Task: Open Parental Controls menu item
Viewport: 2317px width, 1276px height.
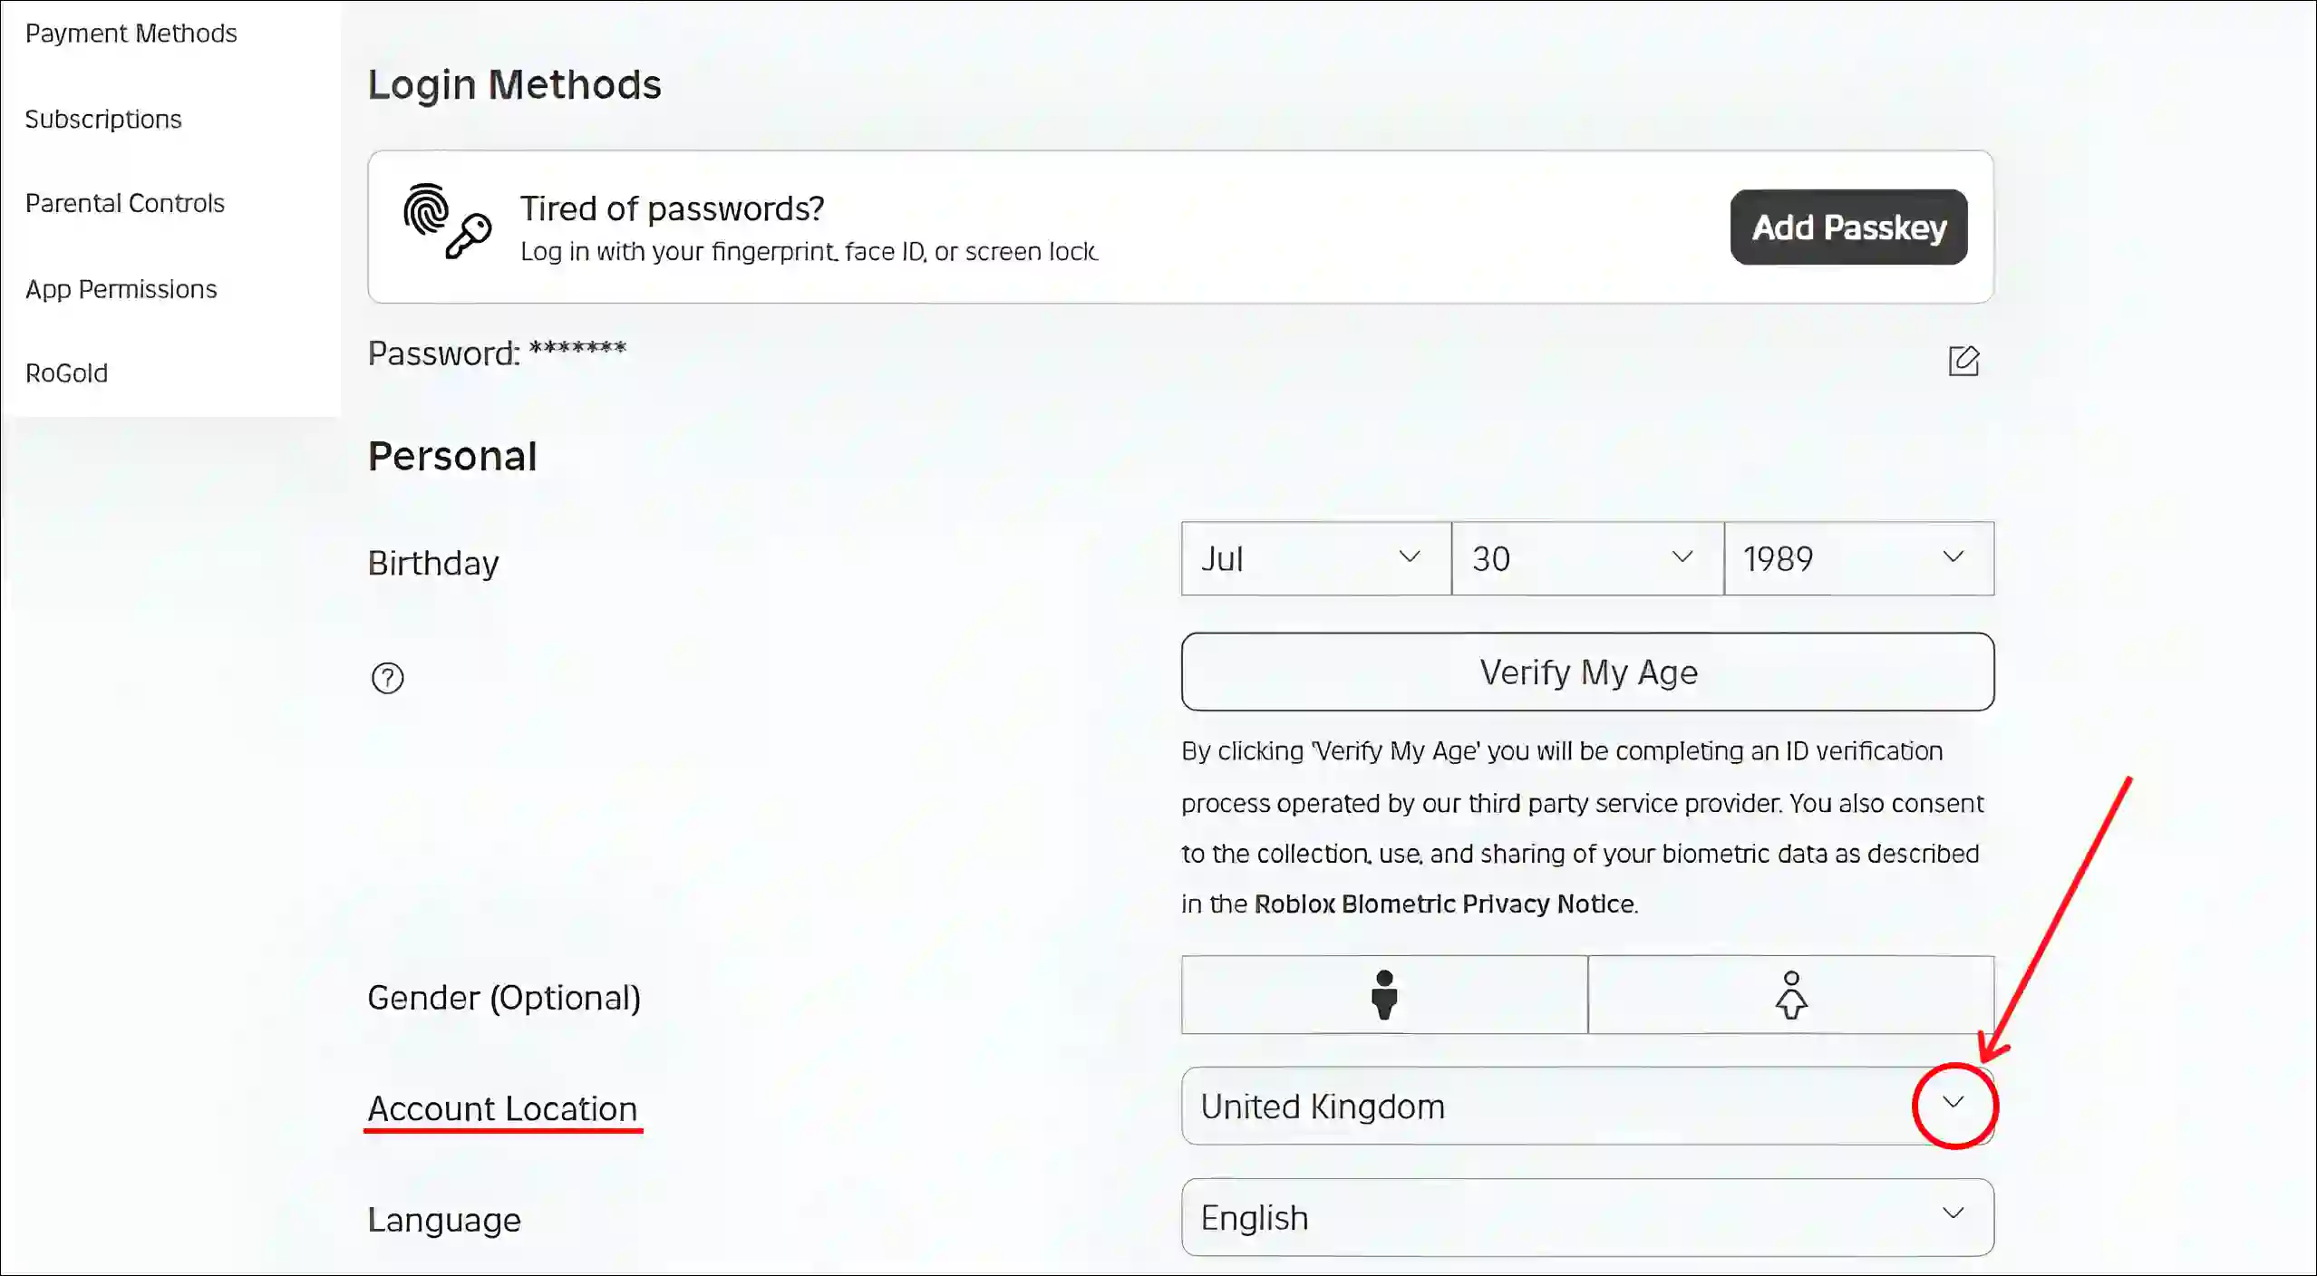Action: tap(124, 203)
